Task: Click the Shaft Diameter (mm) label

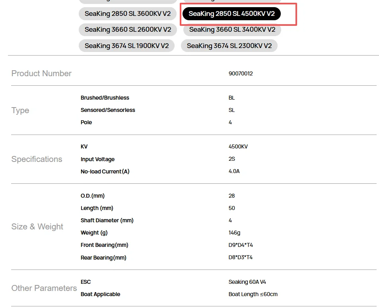Action: click(107, 220)
